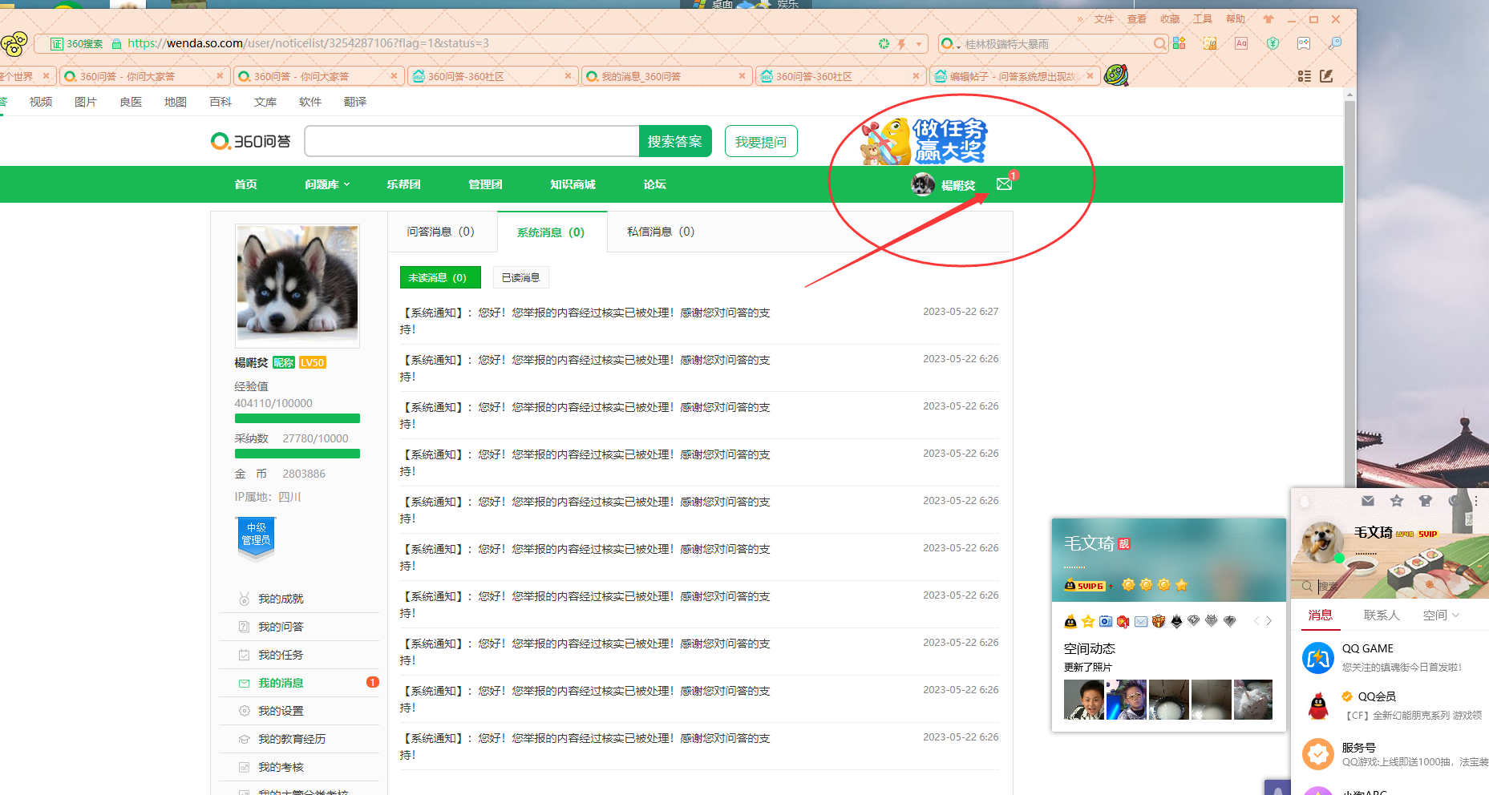Click the 360问答 search input field
Viewport: 1489px width, 795px height.
coord(472,141)
